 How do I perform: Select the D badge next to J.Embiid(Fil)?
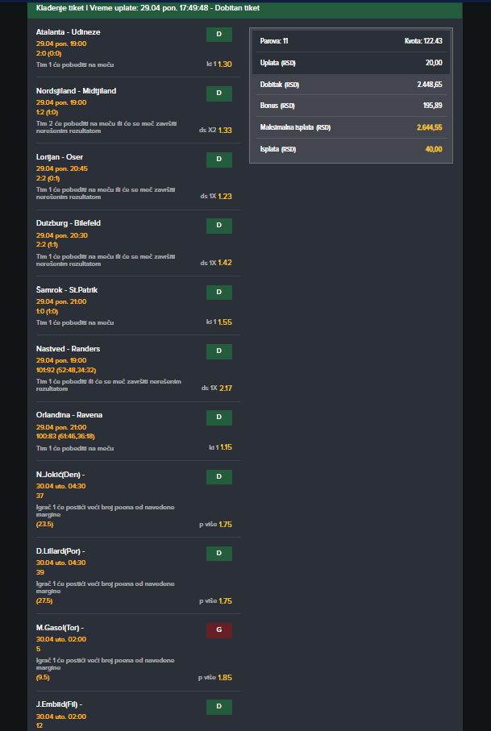[x=219, y=707]
